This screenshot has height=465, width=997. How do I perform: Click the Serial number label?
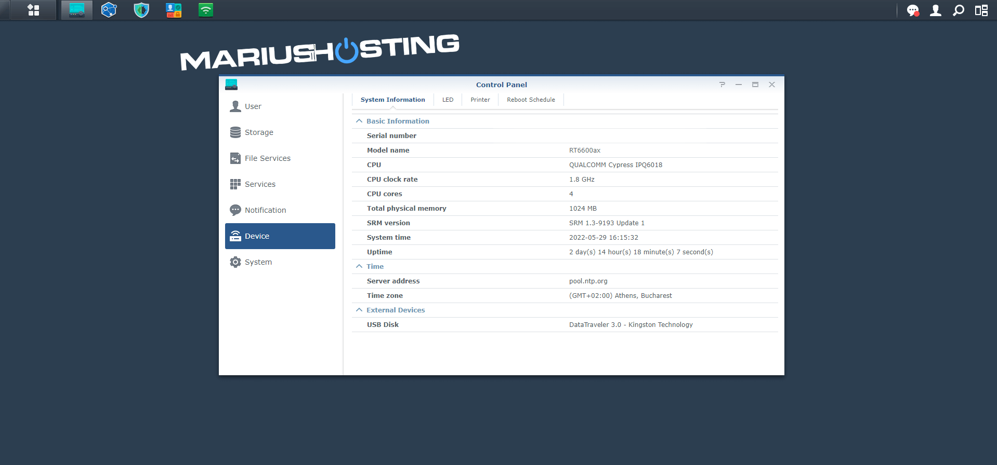[391, 136]
